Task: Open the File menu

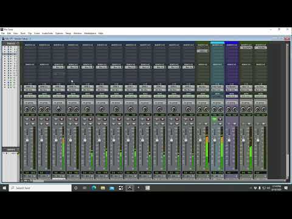Action: [3, 33]
